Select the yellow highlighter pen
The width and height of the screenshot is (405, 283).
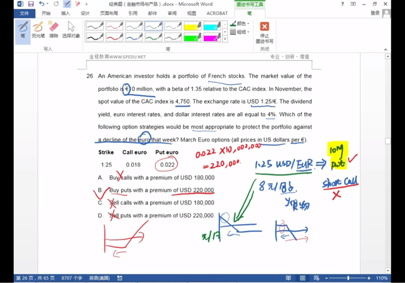(192, 26)
